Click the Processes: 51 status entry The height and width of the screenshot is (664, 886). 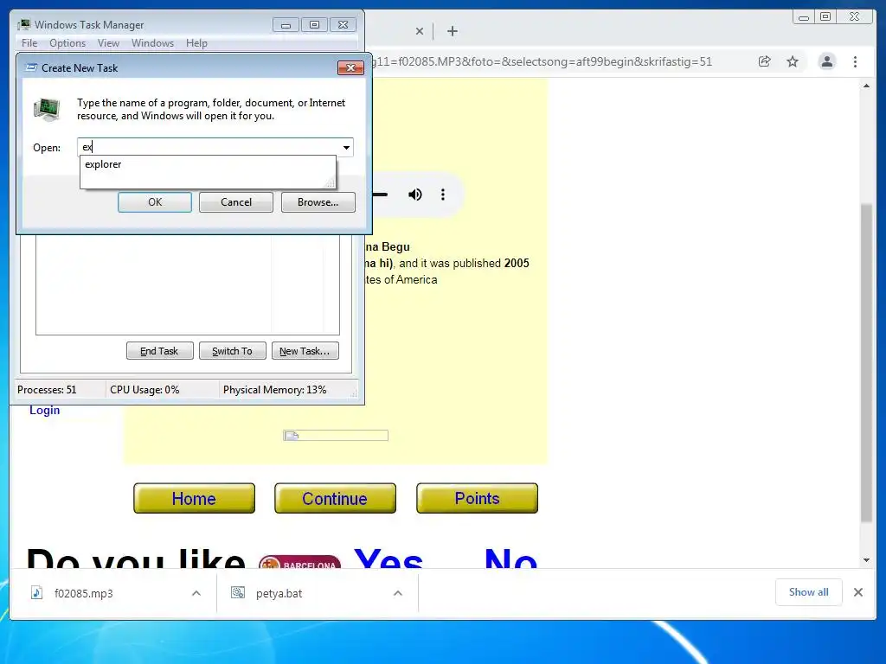coord(47,390)
